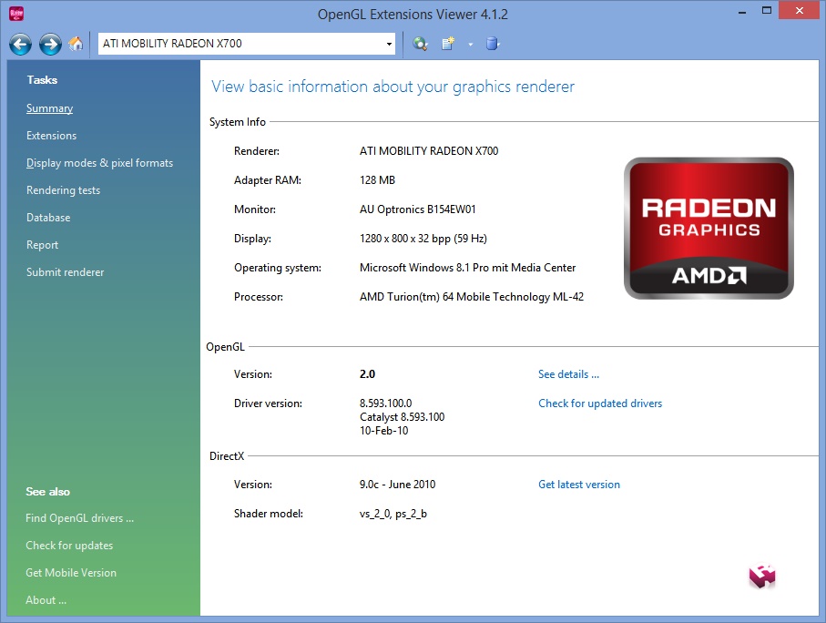This screenshot has height=623, width=826.
Task: Open the database cylinder icon
Action: (x=493, y=43)
